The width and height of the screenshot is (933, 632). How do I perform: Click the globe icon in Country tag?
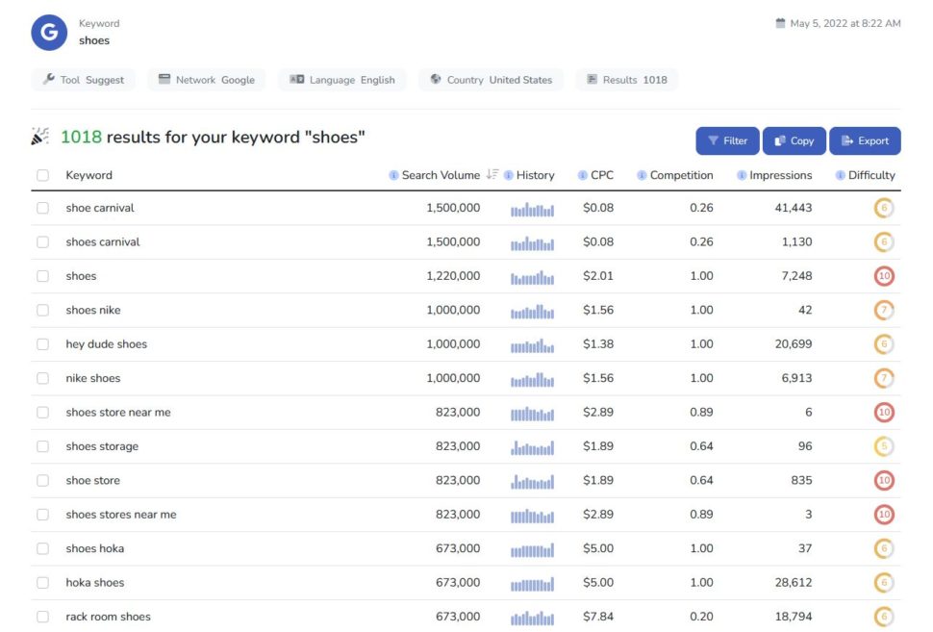[x=436, y=79]
